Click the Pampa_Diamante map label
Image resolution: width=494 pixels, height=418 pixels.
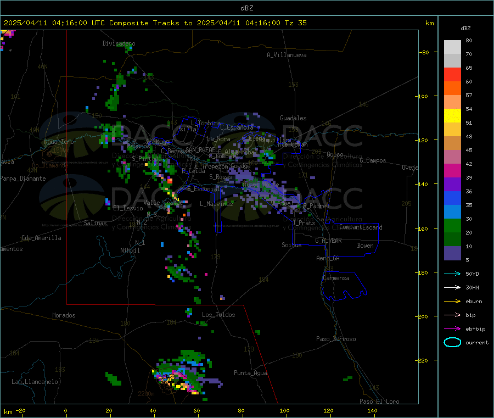click(23, 179)
